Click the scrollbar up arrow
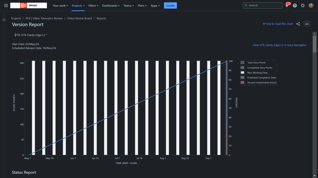 click(314, 34)
